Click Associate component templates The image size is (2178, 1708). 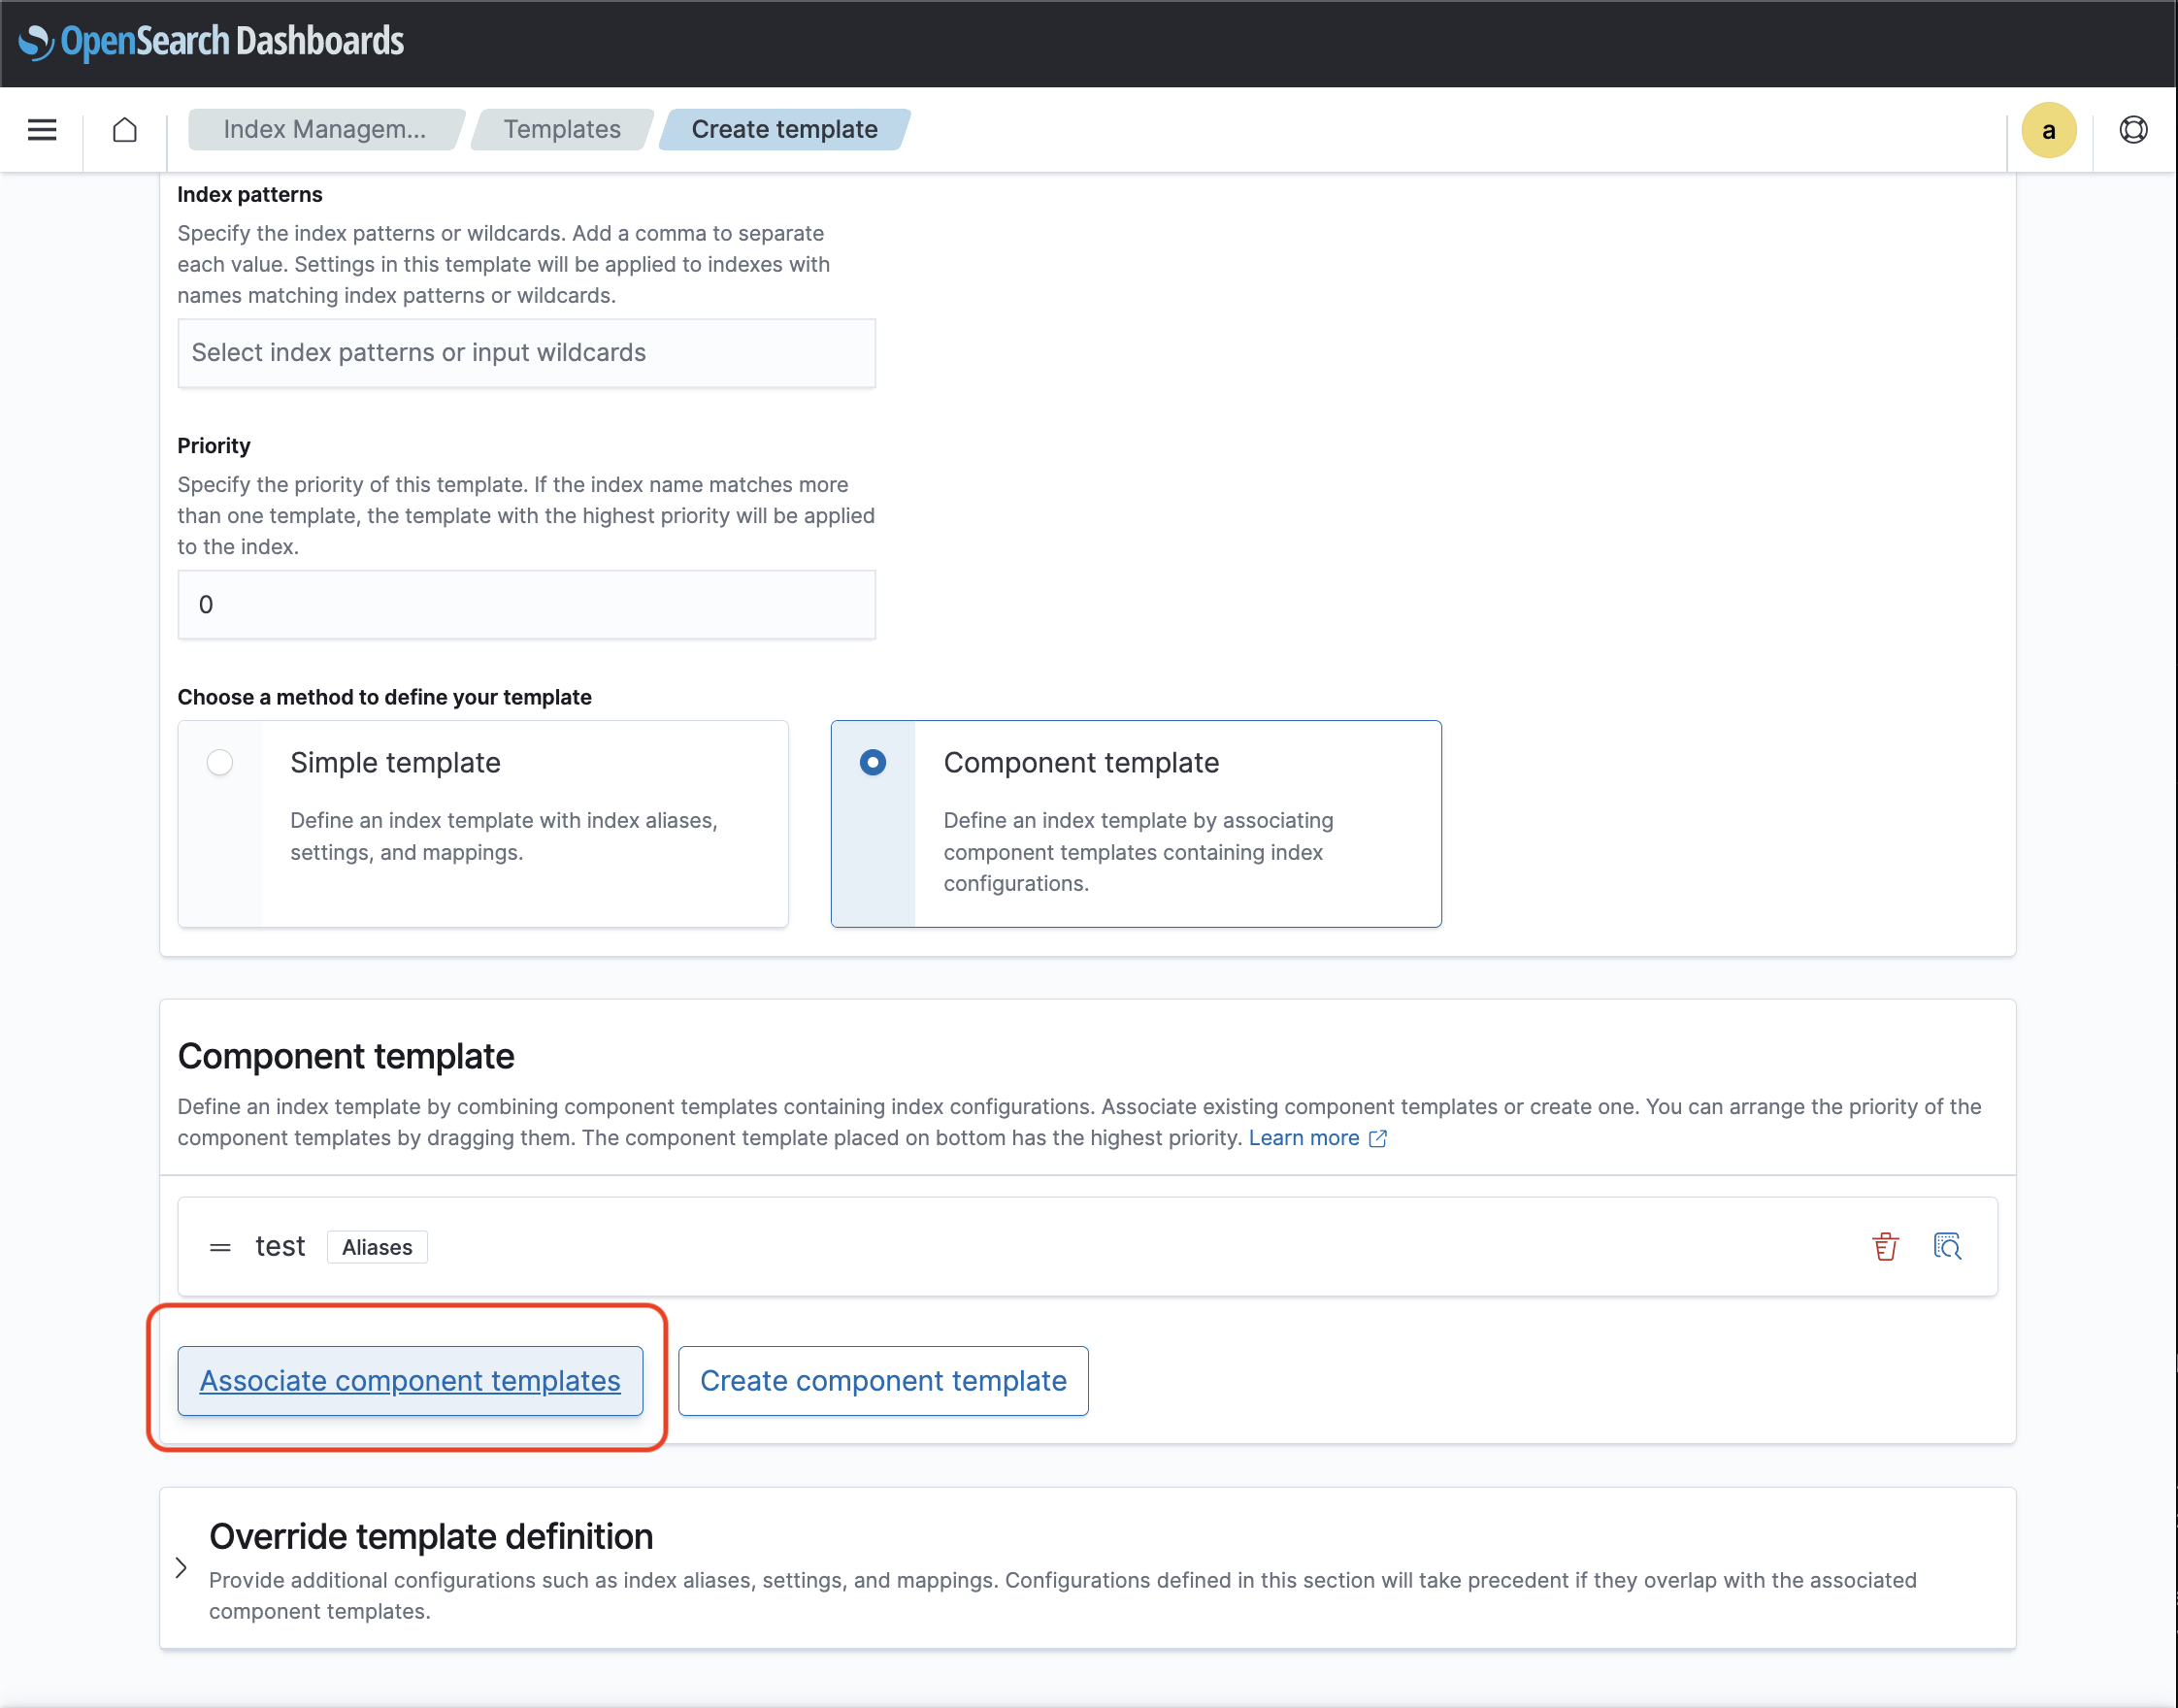tap(409, 1381)
